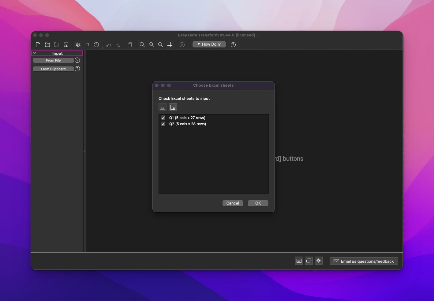The image size is (434, 301).
Task: Click the From File input button
Action: (x=53, y=60)
